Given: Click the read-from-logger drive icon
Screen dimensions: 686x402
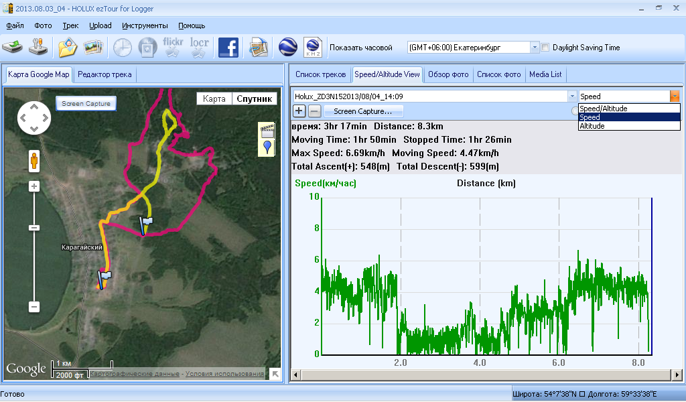Looking at the screenshot, I should click(x=13, y=47).
